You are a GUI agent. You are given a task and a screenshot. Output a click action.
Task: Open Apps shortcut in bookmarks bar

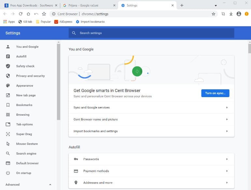click(9, 22)
